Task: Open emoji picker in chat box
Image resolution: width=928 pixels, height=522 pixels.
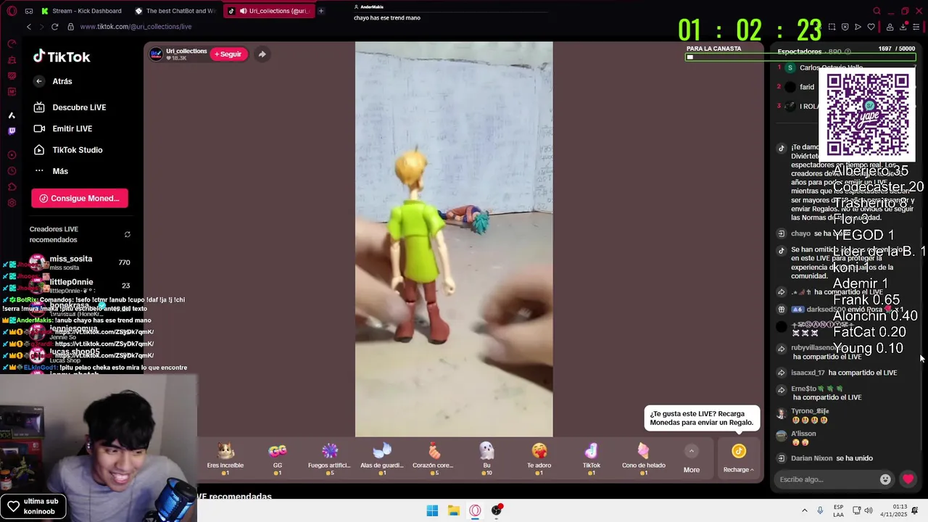Action: click(885, 479)
